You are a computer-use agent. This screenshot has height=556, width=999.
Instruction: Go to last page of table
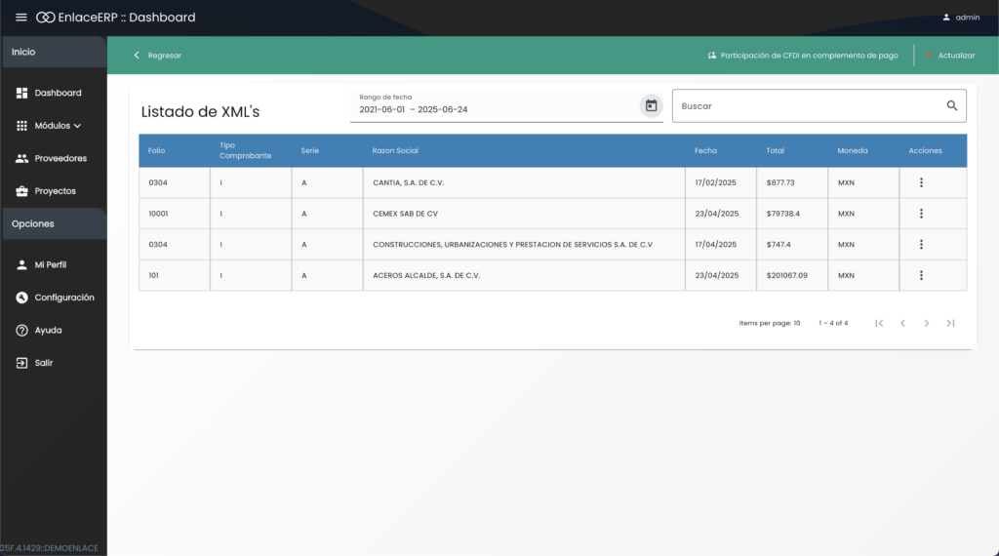(x=950, y=323)
